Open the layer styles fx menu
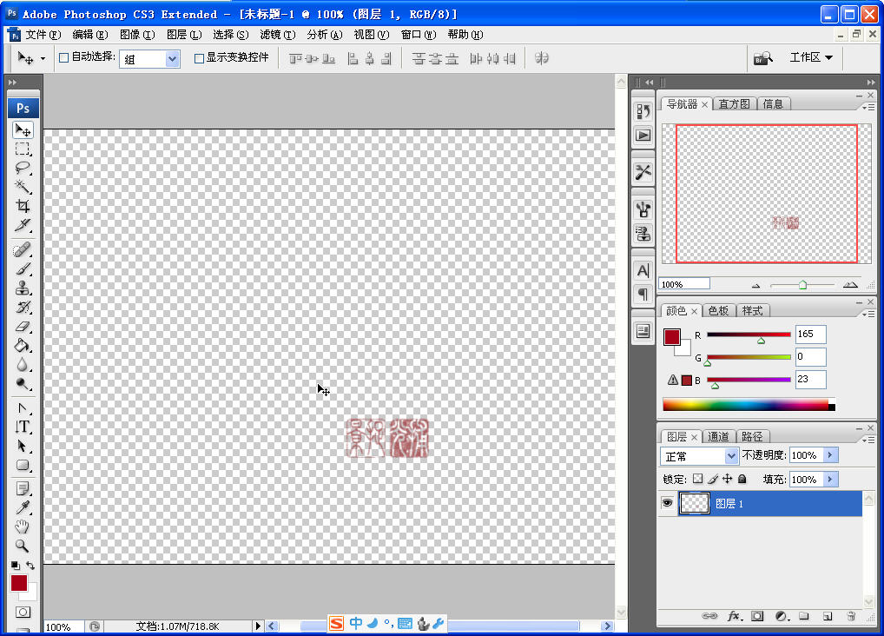884x636 pixels. click(734, 616)
